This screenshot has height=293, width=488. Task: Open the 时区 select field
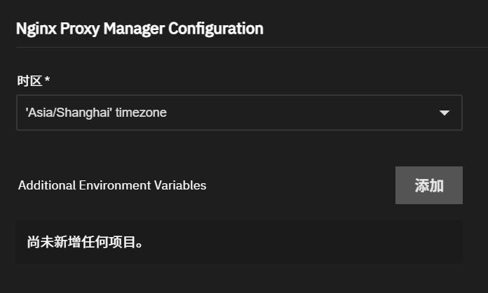pos(239,113)
